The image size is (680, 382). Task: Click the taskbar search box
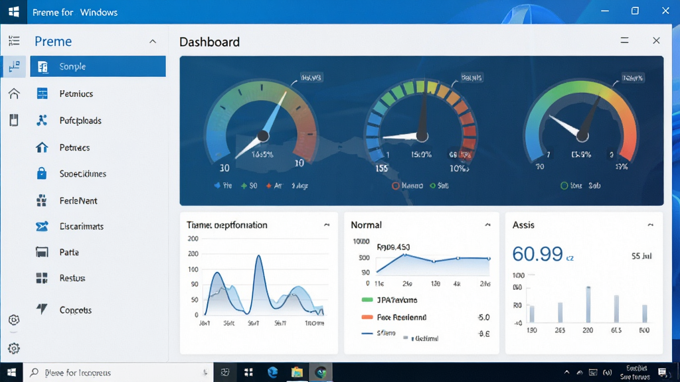118,373
